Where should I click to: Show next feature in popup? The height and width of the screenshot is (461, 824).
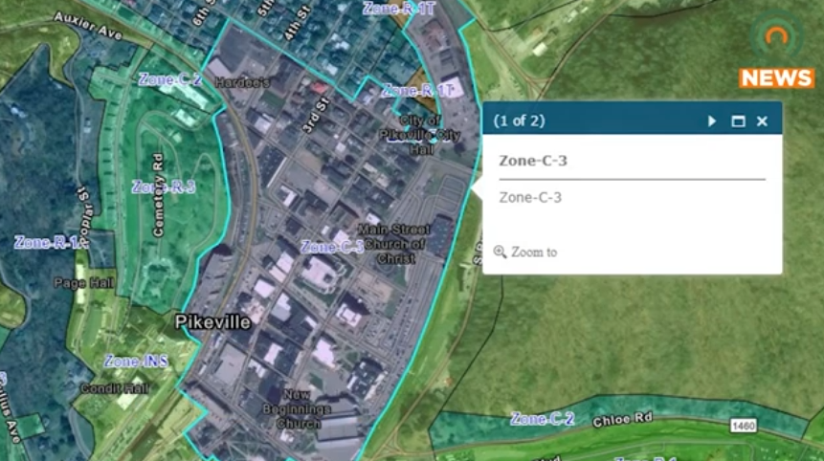click(711, 121)
